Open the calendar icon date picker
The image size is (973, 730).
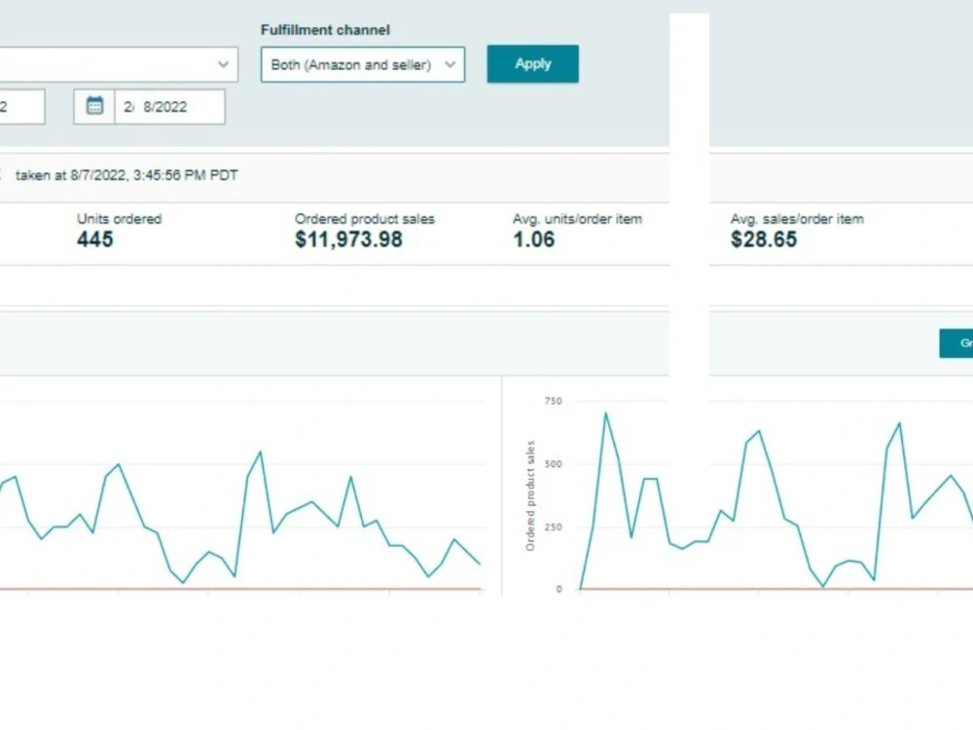point(94,106)
